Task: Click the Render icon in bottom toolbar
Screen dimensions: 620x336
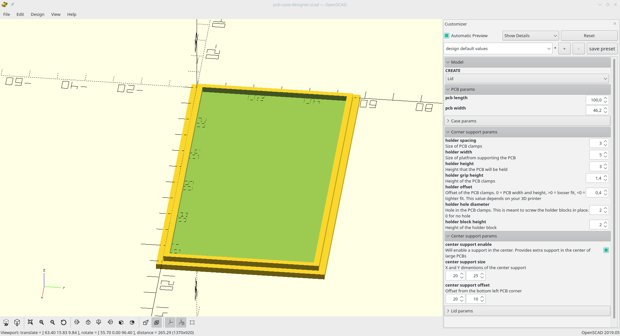Action: pyautogui.click(x=17, y=322)
